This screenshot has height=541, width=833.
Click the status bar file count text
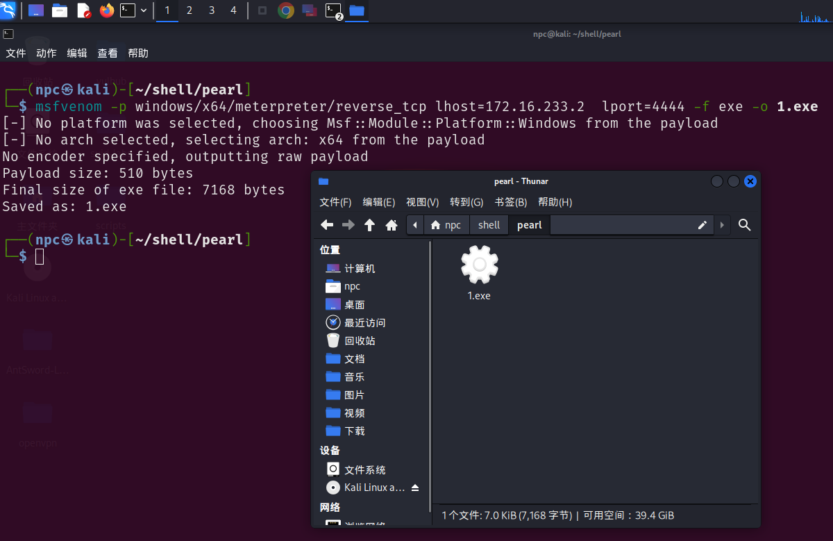pos(558,515)
